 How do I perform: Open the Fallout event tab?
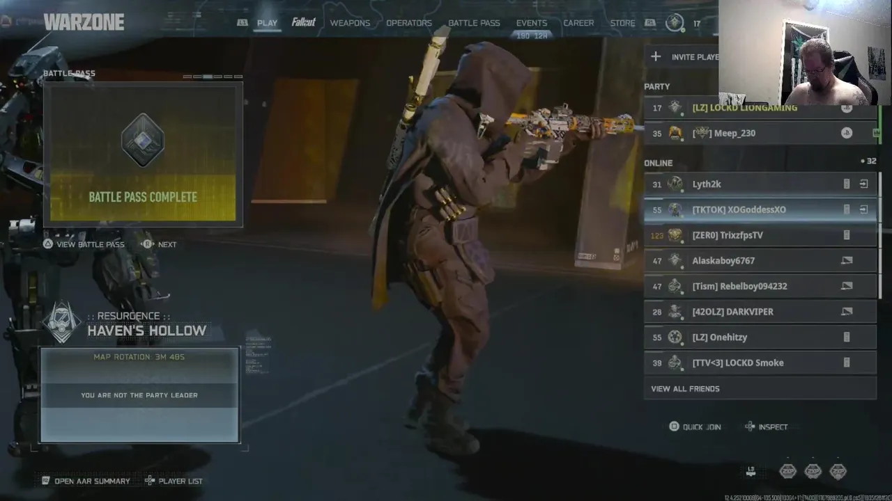click(x=304, y=22)
